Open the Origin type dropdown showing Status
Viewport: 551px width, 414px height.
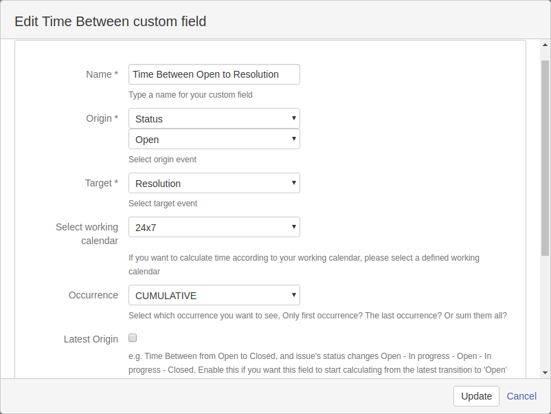click(214, 118)
